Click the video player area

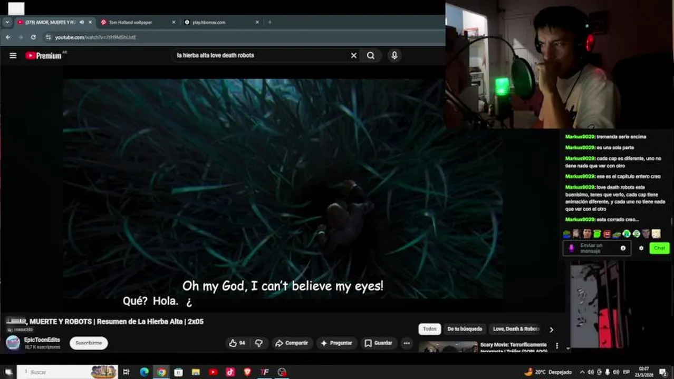tap(282, 188)
